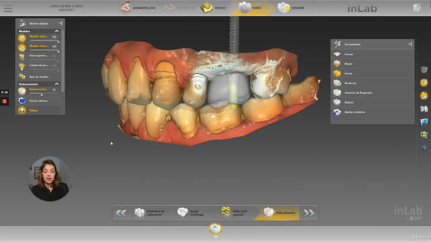431x242 pixels.
Task: Click the red recording stop button
Action: 5,102
